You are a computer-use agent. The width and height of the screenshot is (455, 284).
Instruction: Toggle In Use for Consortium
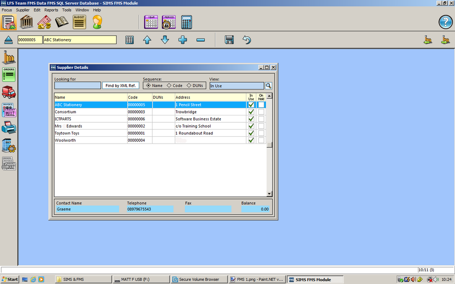pyautogui.click(x=251, y=112)
